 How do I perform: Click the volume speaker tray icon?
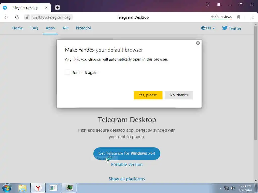[233, 188]
